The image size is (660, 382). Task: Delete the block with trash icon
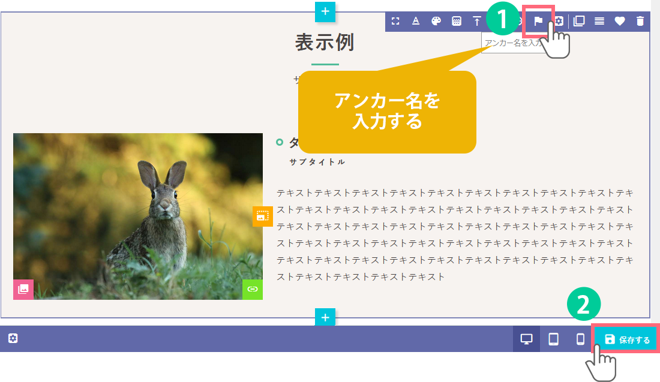pyautogui.click(x=640, y=22)
